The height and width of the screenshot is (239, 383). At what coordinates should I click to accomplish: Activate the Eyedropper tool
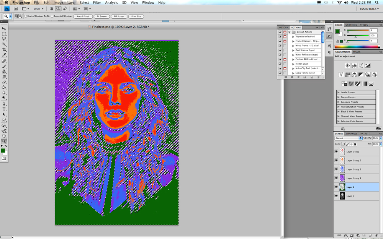(x=4, y=55)
